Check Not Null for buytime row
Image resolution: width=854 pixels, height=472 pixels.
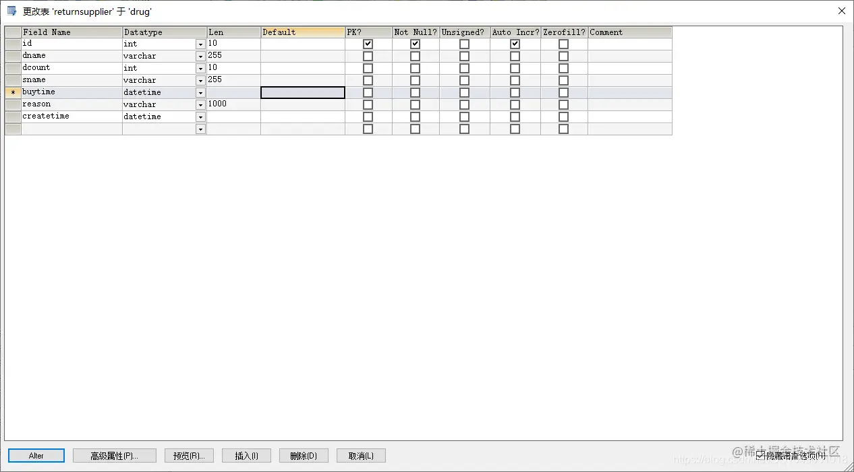[x=415, y=92]
